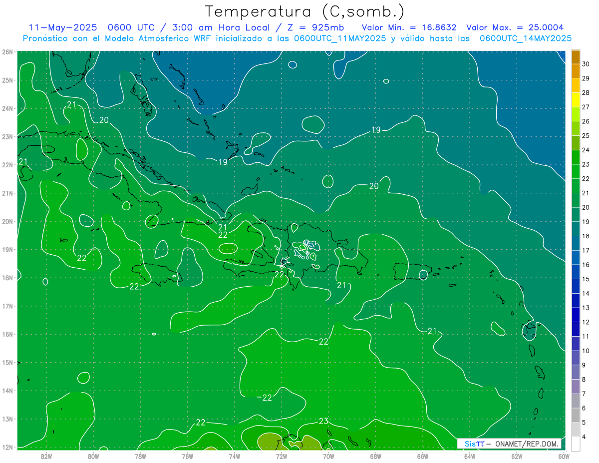Click the '15N' latitude label
Image resolution: width=599 pixels, height=463 pixels.
(7, 363)
